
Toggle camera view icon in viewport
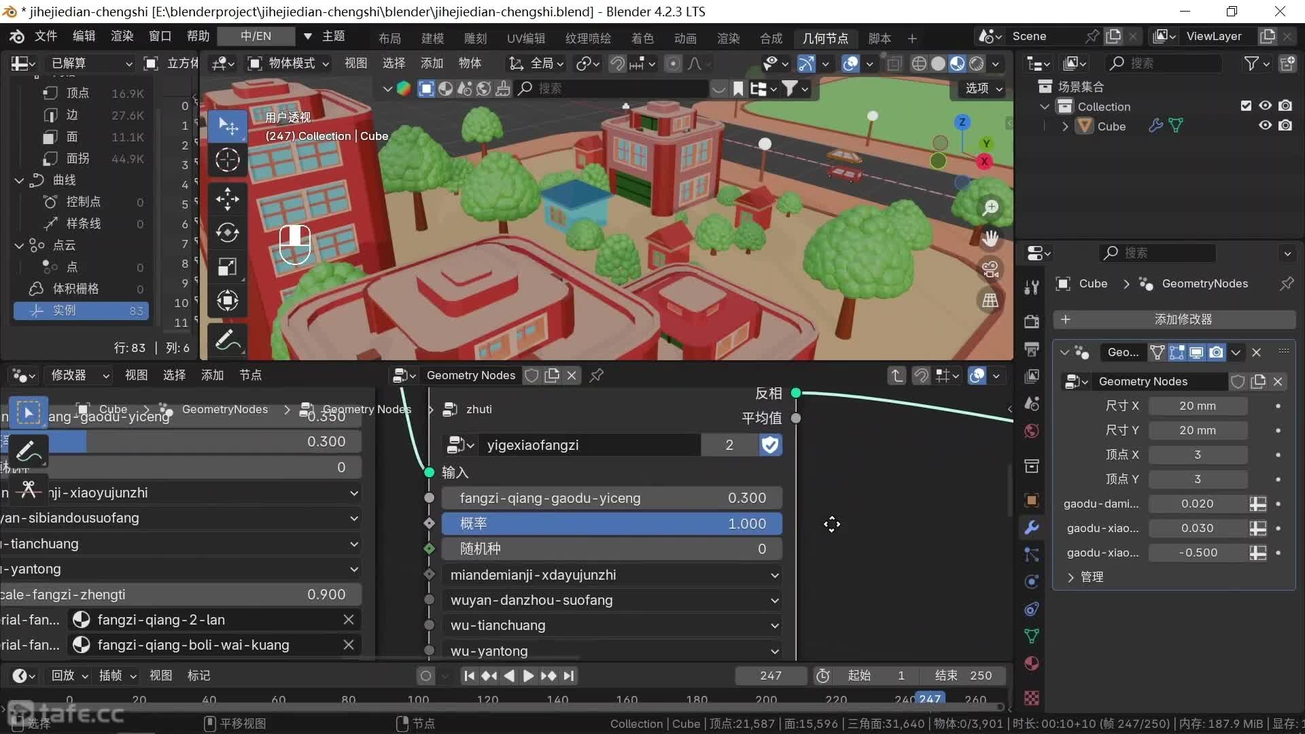tap(990, 270)
